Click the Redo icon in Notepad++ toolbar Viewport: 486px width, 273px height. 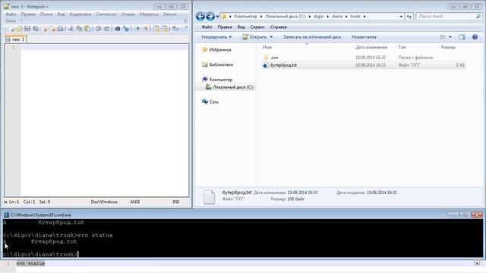[x=106, y=29]
